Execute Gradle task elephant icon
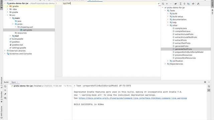The image size is (214, 120). 176,4
